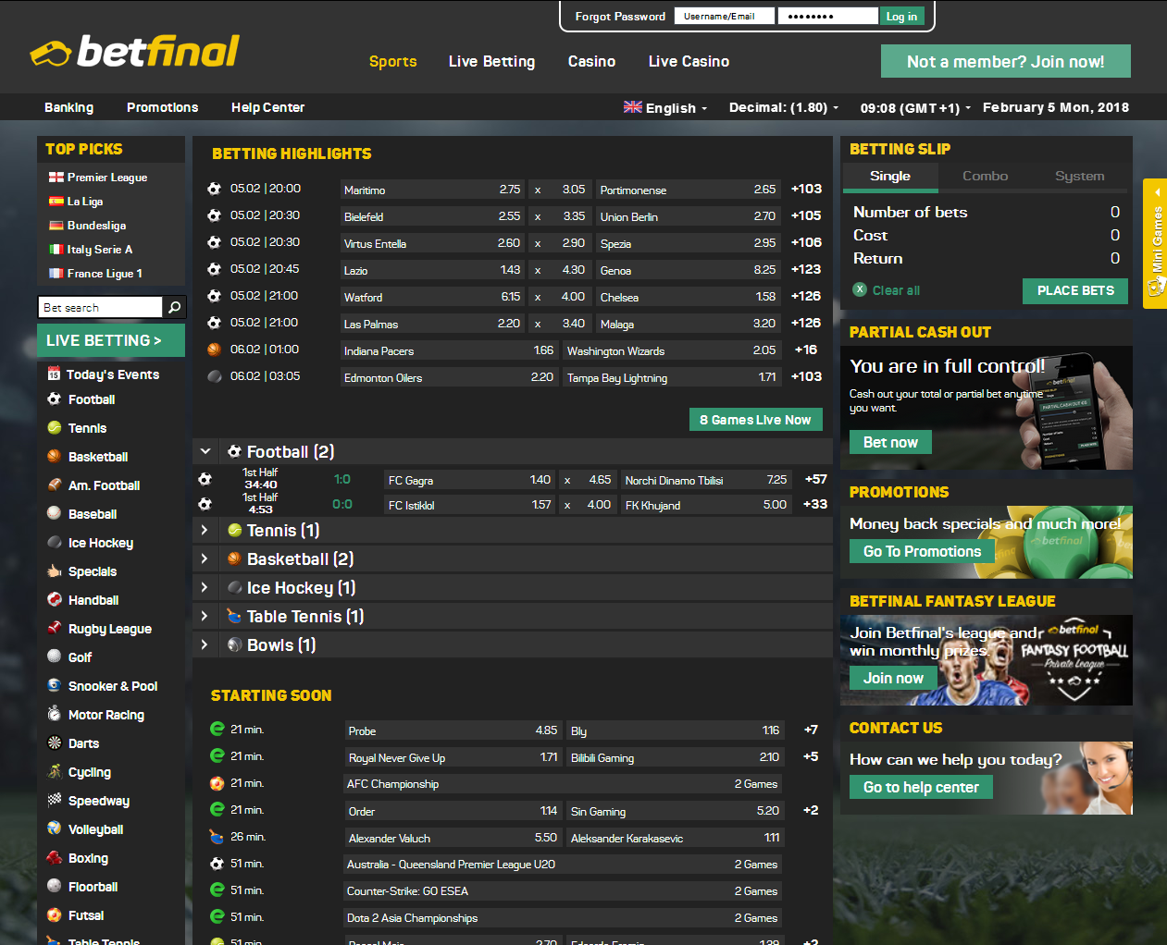
Task: Open Tennis in the sports sidebar
Action: [x=87, y=428]
